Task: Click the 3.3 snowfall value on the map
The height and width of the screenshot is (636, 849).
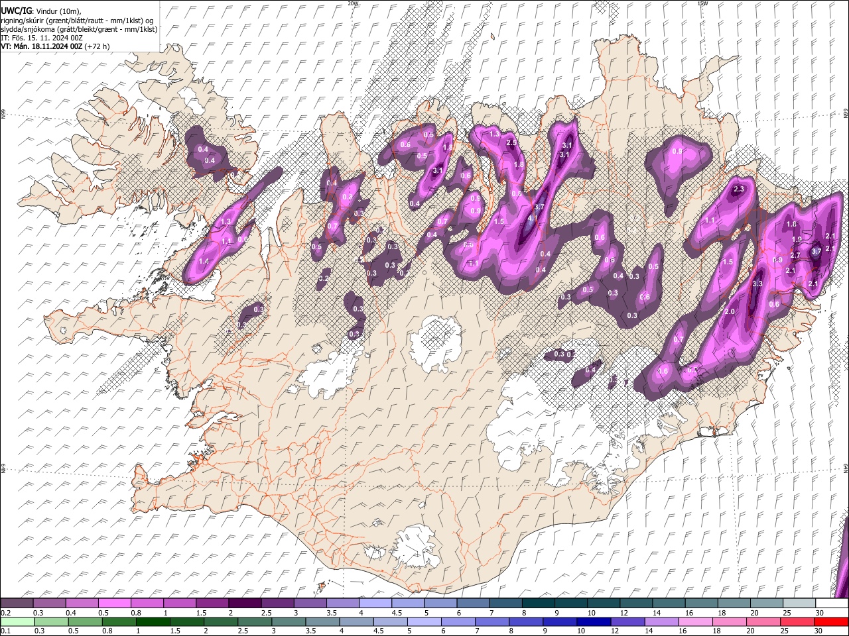Action: click(x=758, y=284)
